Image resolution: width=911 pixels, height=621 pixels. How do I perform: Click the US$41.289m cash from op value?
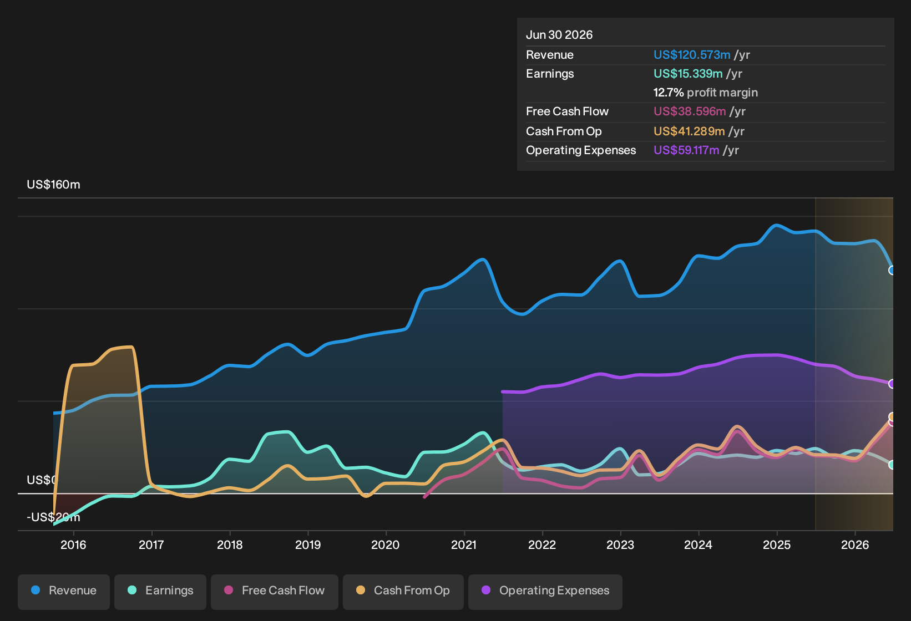point(689,131)
